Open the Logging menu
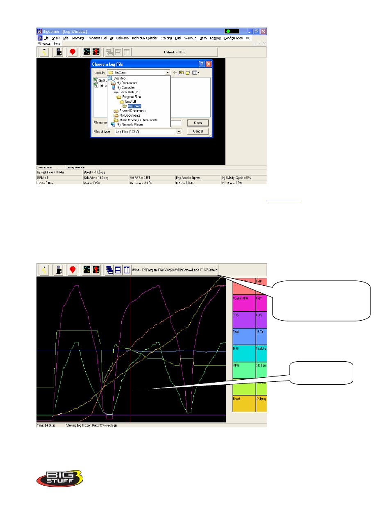The width and height of the screenshot is (391, 507). click(215, 38)
